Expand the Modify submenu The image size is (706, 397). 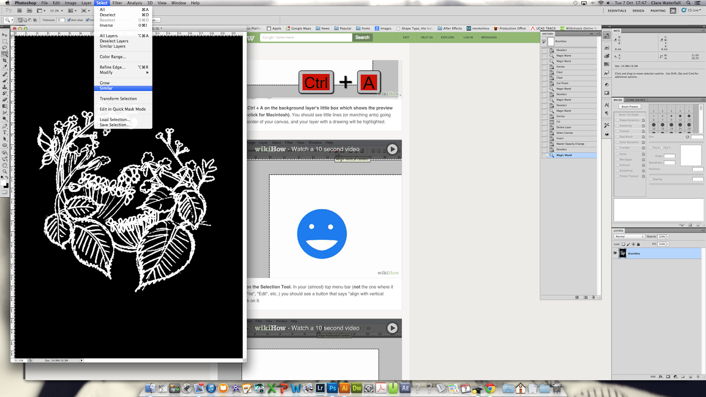123,72
